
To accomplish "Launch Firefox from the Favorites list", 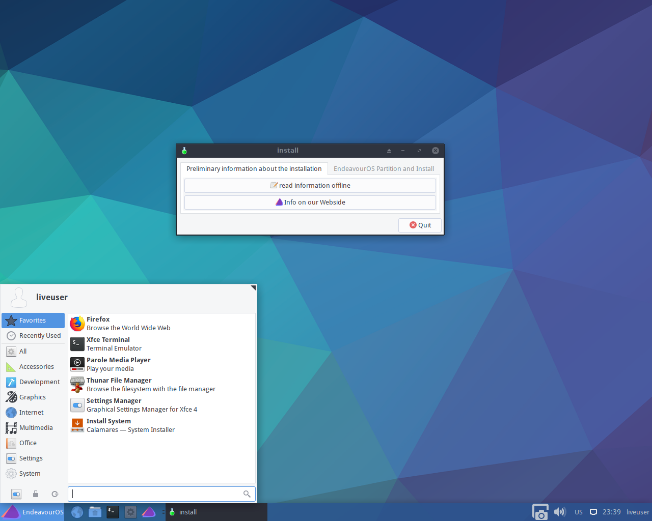I will pyautogui.click(x=161, y=324).
